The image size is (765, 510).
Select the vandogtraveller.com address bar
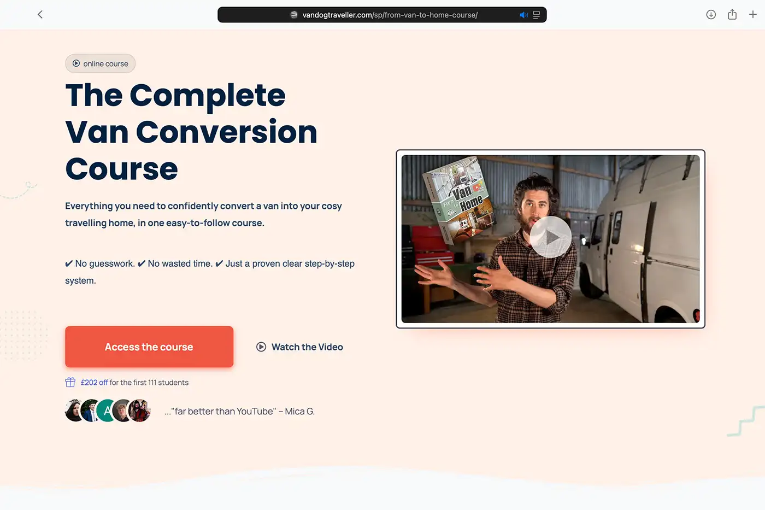tap(382, 15)
